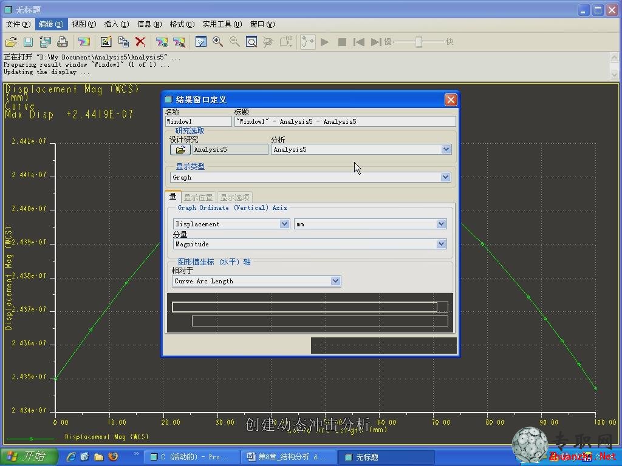Open the 窗口 menu

(x=262, y=24)
